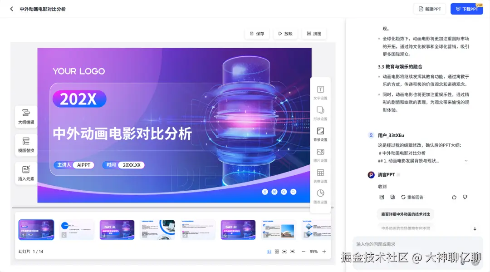
Task: Switch to the 模版替换 template tab
Action: (x=26, y=145)
